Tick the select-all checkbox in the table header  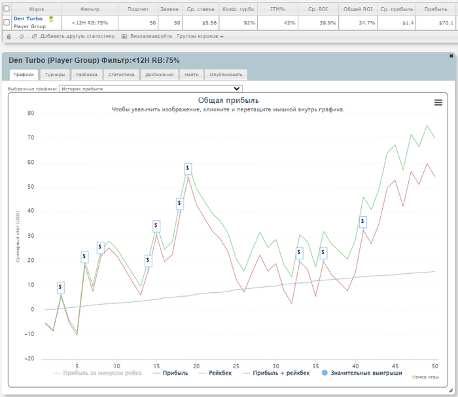click(x=7, y=9)
